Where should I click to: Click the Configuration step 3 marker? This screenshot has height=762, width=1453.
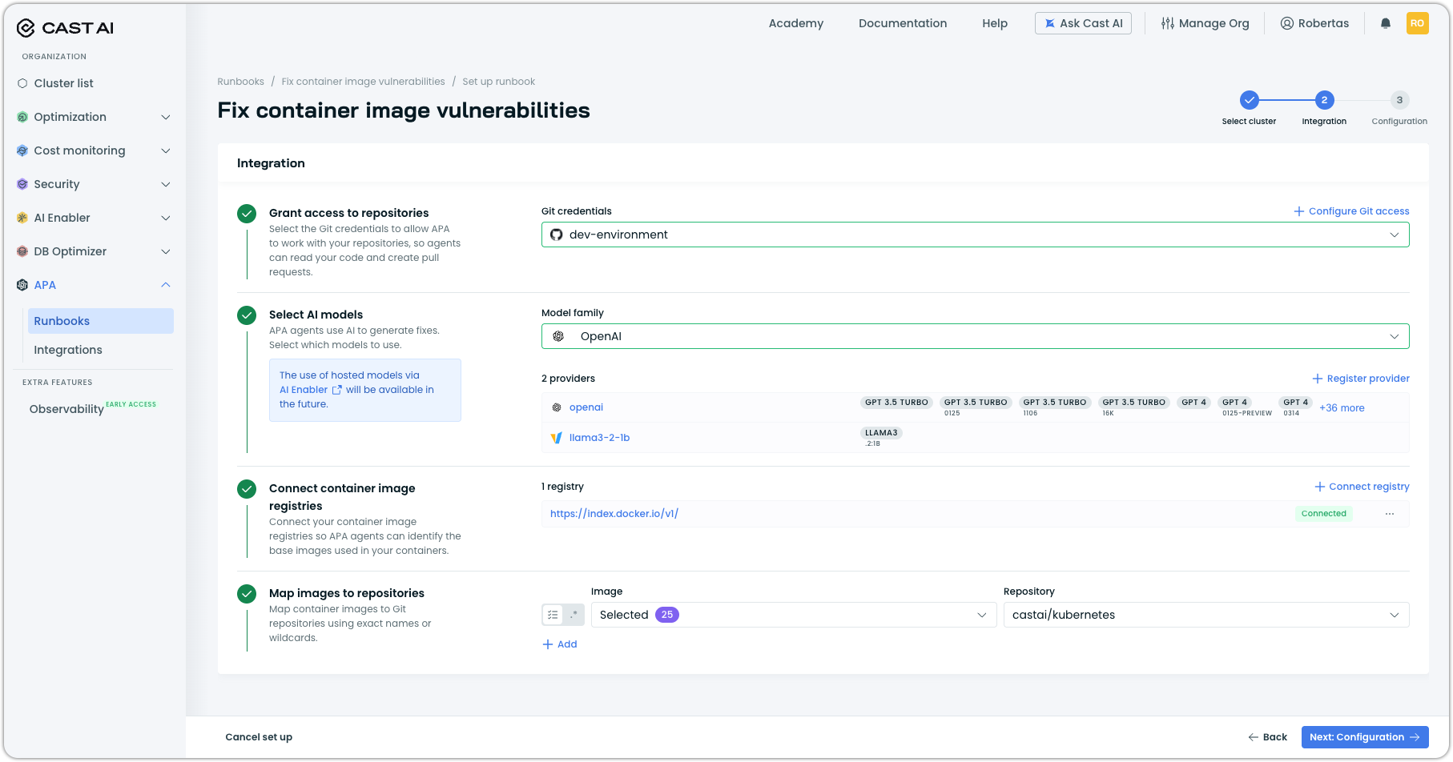(1399, 100)
